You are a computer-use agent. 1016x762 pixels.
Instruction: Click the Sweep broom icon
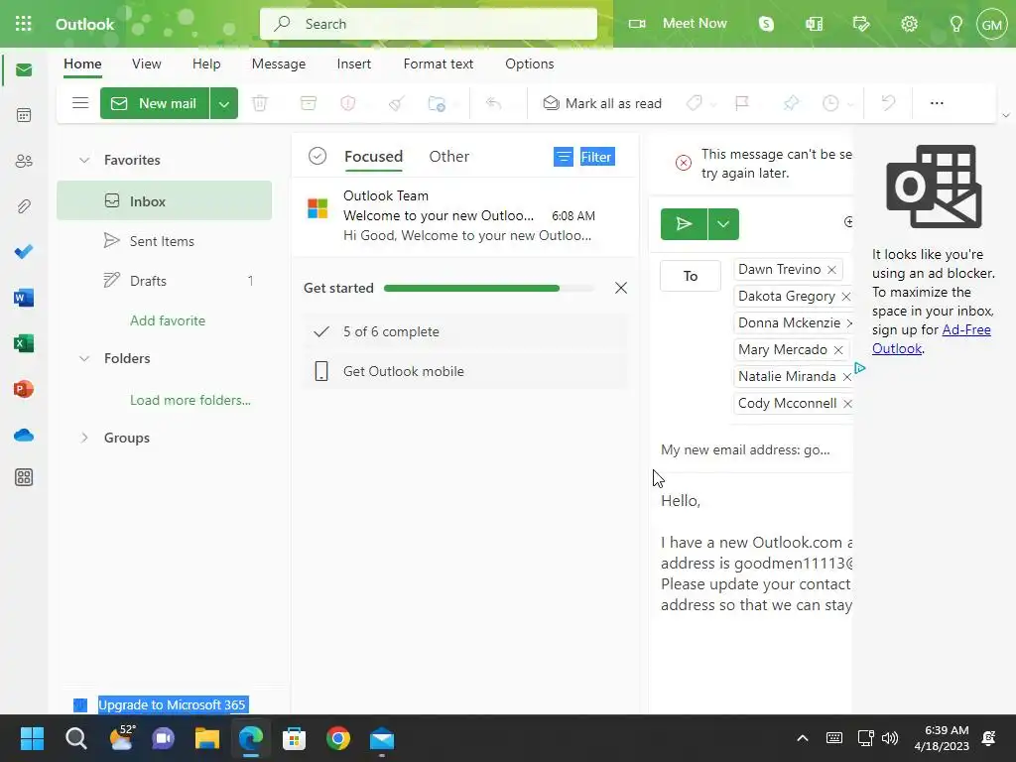coord(397,103)
